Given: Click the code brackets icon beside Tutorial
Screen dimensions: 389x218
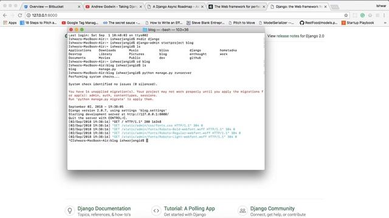Looking at the screenshot, I should click(x=156, y=211).
